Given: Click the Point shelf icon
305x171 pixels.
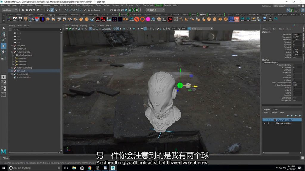Looking at the screenshot, I should click(x=98, y=19).
